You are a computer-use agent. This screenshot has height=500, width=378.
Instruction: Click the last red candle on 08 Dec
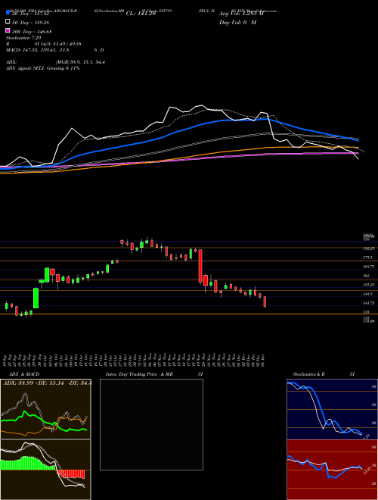pos(265,302)
